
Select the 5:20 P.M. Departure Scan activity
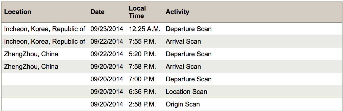[x=188, y=54]
